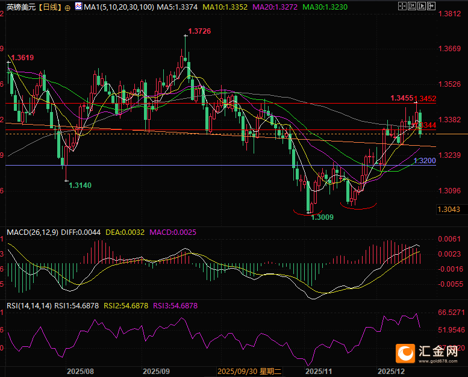Select the yellow MA10:1.3352 legend label
Screen dimensions: 468x377
(225, 7)
